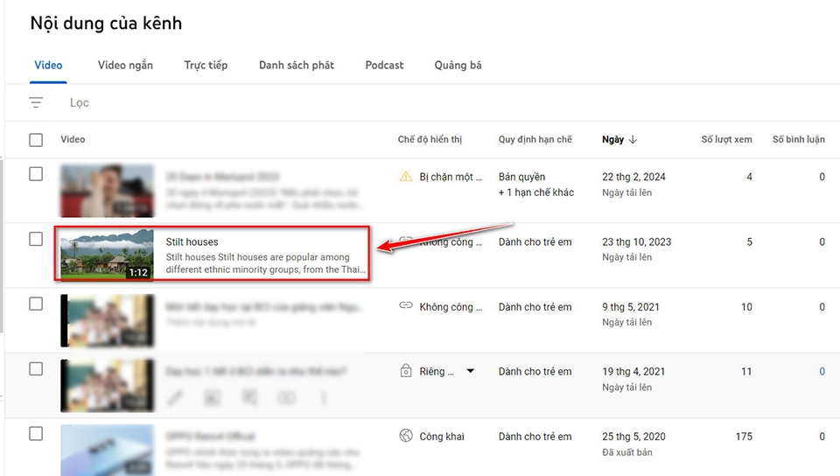Open the Quảng bá tab
This screenshot has height=476, width=840.
coord(458,66)
